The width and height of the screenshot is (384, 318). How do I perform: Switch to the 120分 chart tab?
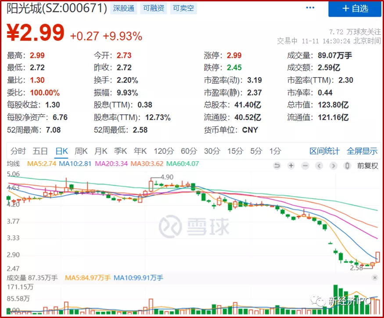(x=164, y=151)
